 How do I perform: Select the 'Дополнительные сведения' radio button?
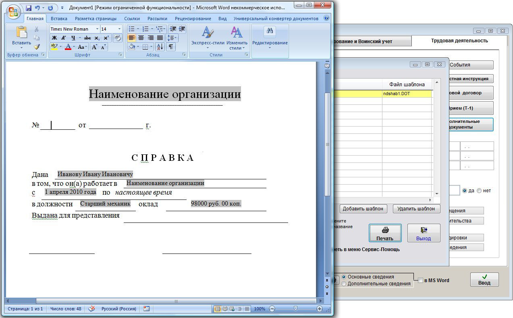(x=344, y=284)
